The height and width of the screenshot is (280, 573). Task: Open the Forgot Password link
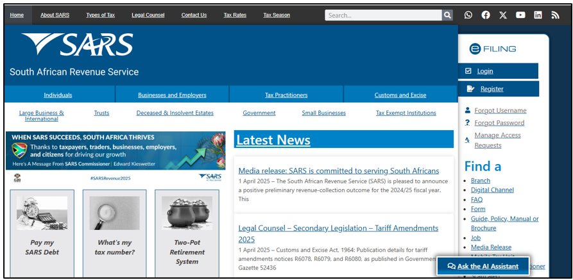[499, 122]
